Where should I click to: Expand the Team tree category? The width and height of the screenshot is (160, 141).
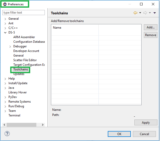click(5, 111)
